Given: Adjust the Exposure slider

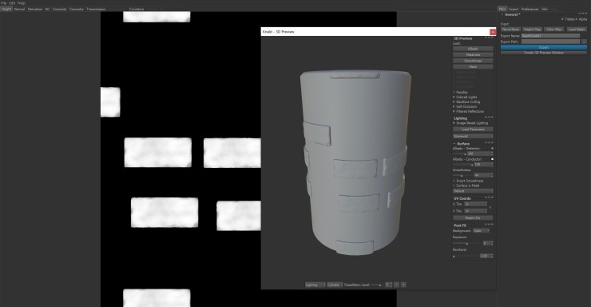Looking at the screenshot, I should (466, 244).
